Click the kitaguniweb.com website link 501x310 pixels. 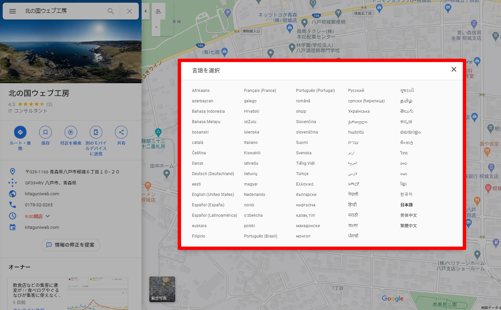point(42,194)
